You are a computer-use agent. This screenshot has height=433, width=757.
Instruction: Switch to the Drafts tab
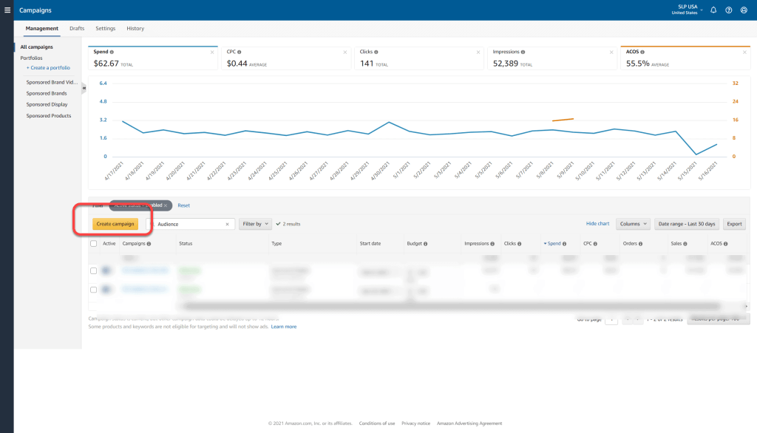[77, 29]
